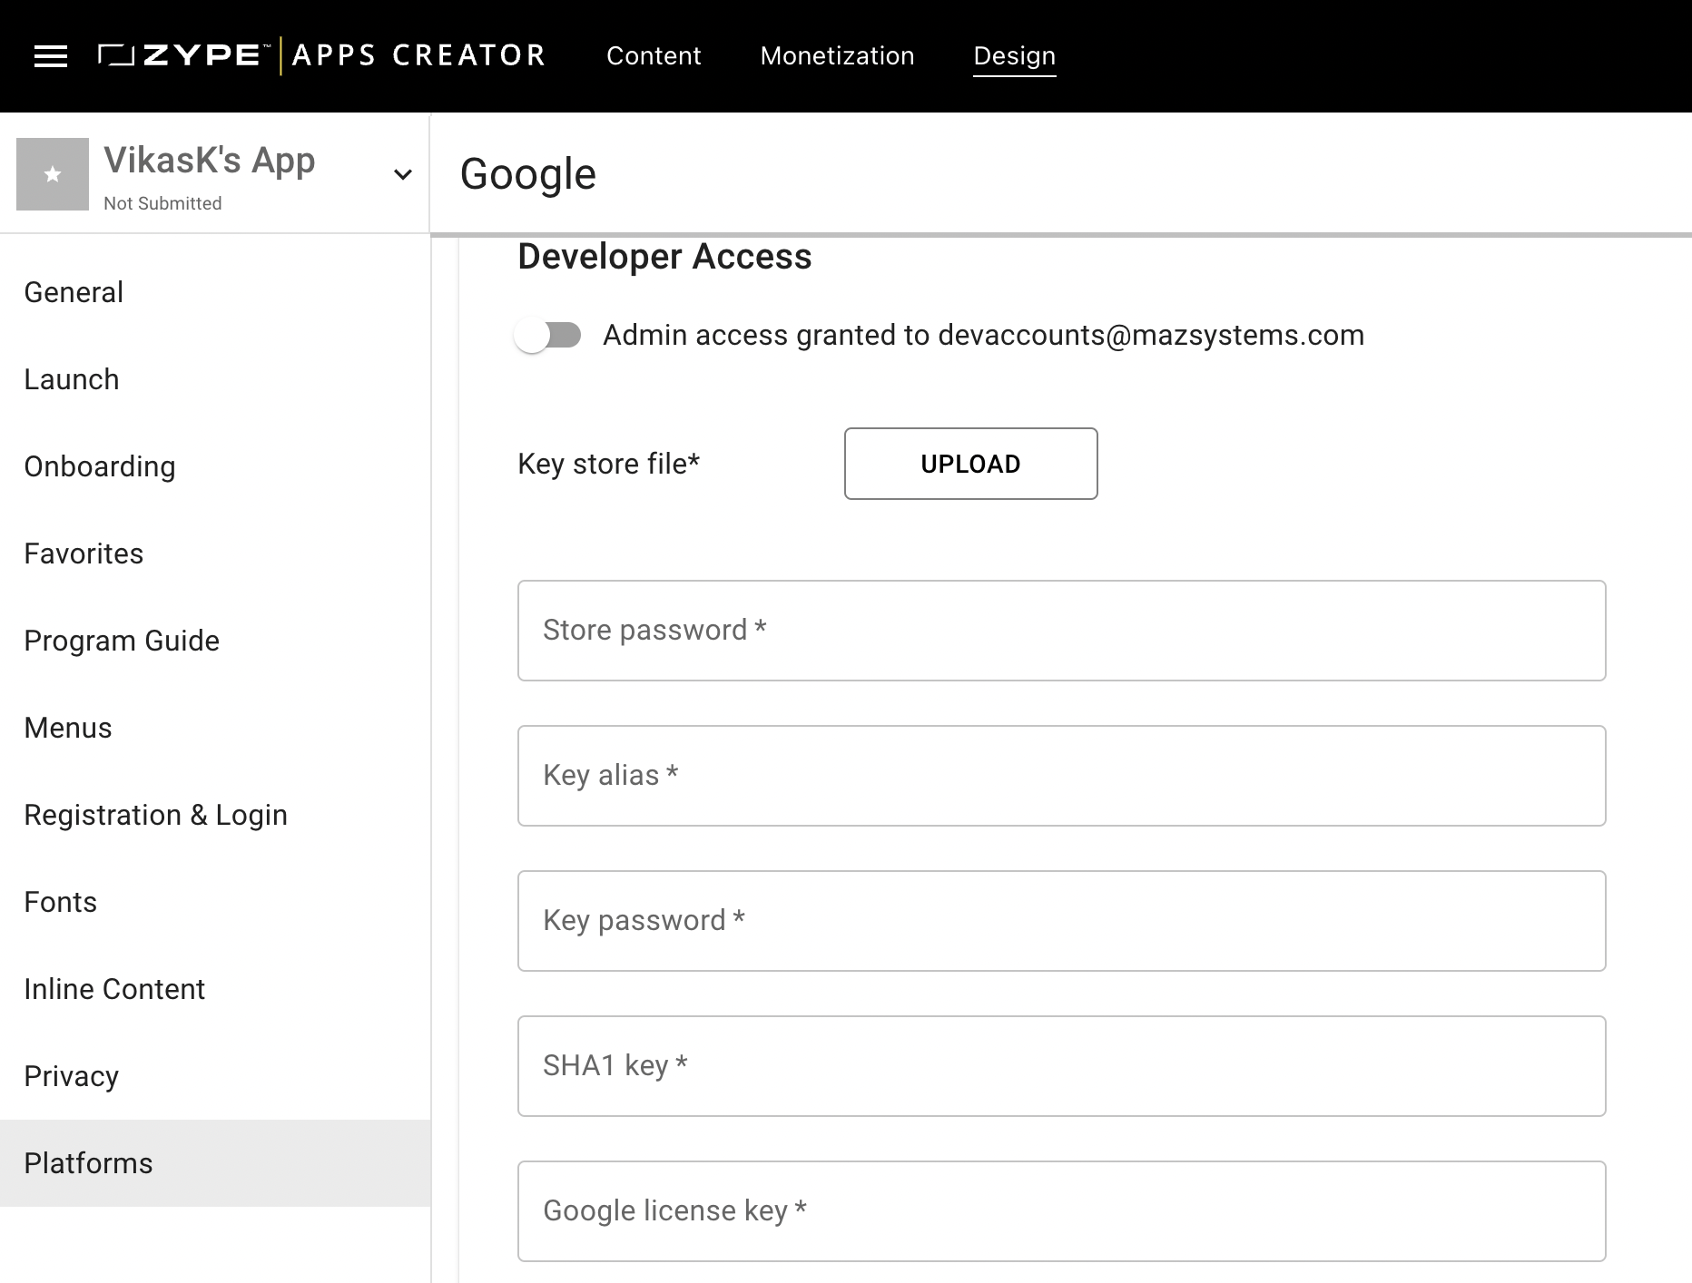
Task: Focus the SHA1 key field
Action: pyautogui.click(x=1061, y=1066)
